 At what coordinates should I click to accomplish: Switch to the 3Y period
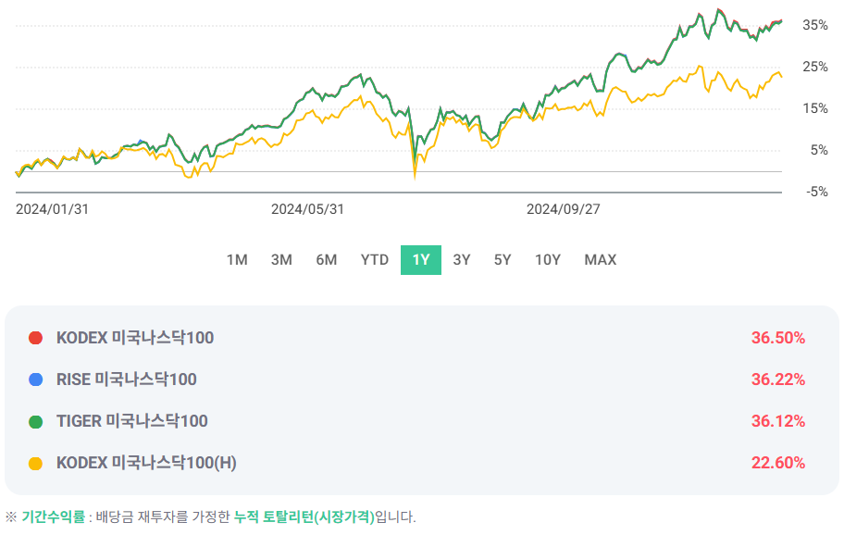461,260
